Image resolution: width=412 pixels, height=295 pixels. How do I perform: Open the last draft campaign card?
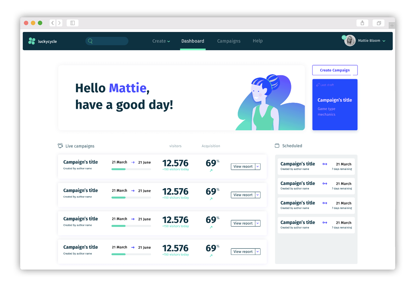(x=335, y=105)
